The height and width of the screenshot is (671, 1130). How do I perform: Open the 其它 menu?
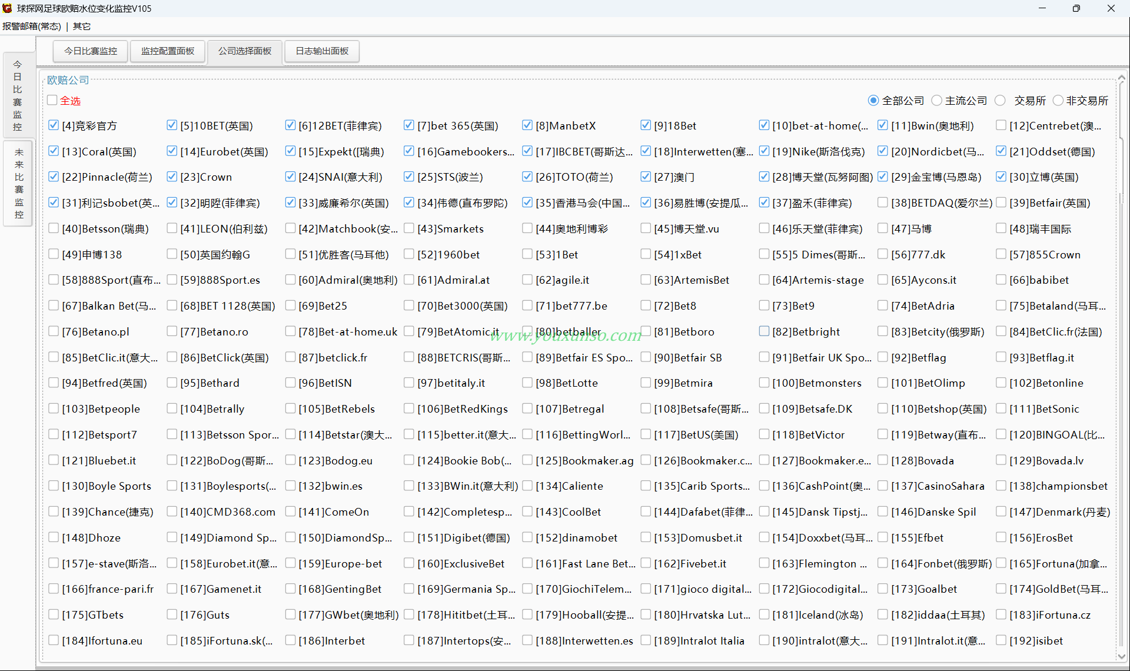[82, 26]
